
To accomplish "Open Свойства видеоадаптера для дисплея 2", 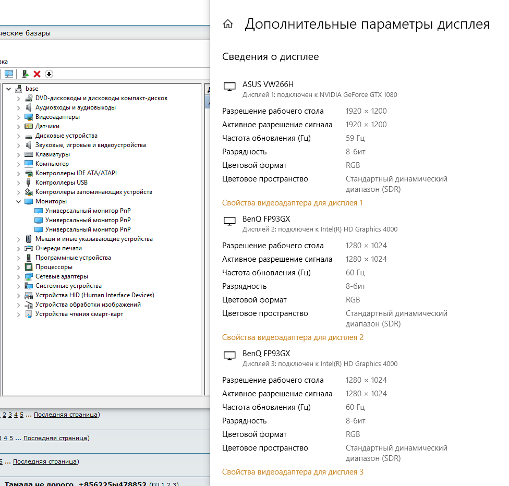I will [293, 337].
